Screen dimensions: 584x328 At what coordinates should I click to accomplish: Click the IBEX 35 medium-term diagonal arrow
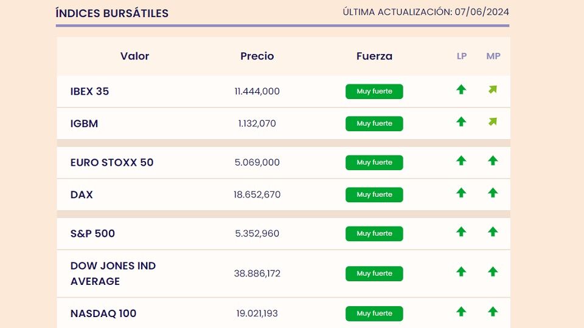tap(493, 90)
